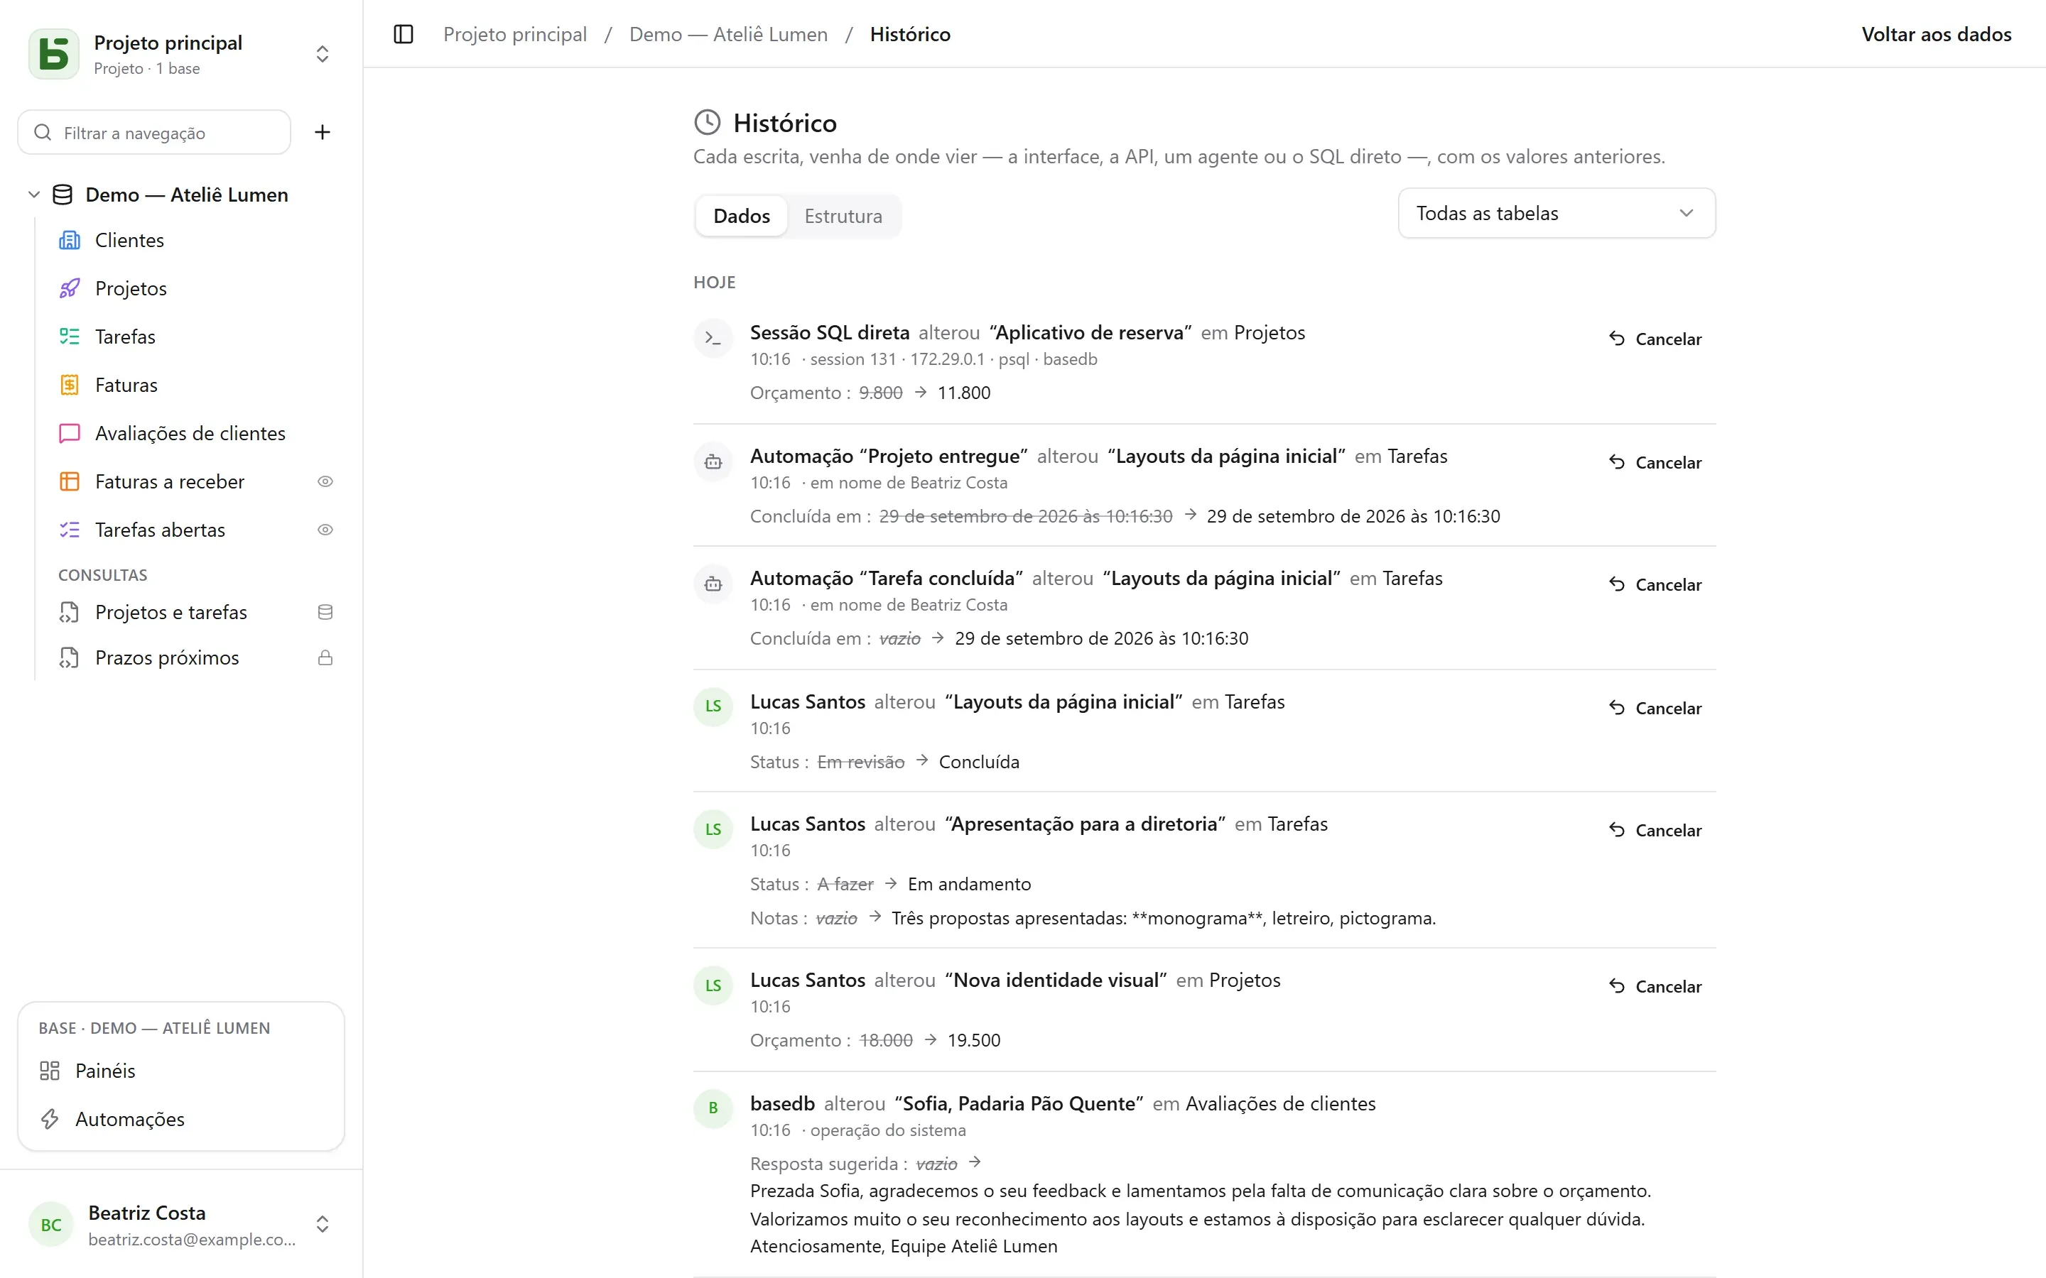The height and width of the screenshot is (1278, 2046).
Task: Collapse the Demo — Ateliê Lumen base tree
Action: tap(34, 195)
